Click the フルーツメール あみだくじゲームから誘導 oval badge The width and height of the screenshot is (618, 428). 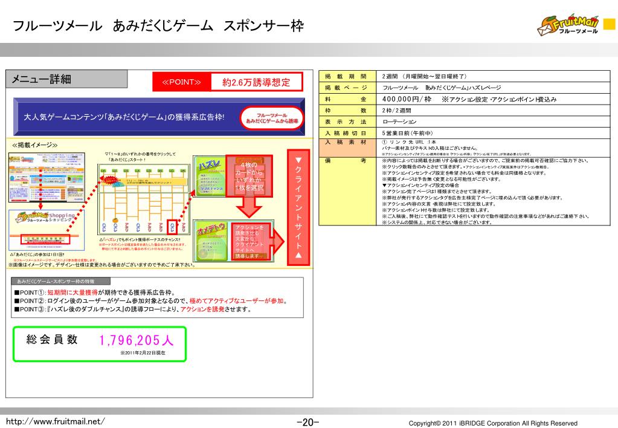pos(272,118)
